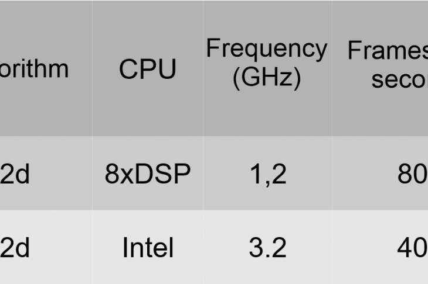The width and height of the screenshot is (428, 284).
Task: Click the 2d cell in Intel row
Action: [x=46, y=247]
